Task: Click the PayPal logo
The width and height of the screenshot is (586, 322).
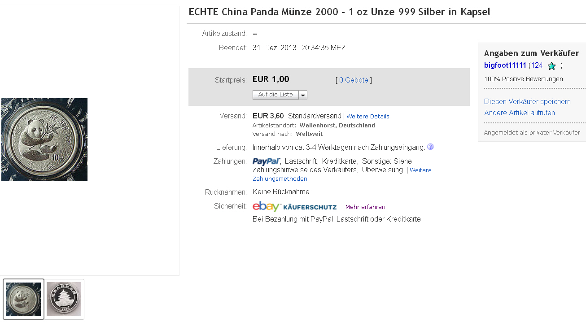Action: 266,161
